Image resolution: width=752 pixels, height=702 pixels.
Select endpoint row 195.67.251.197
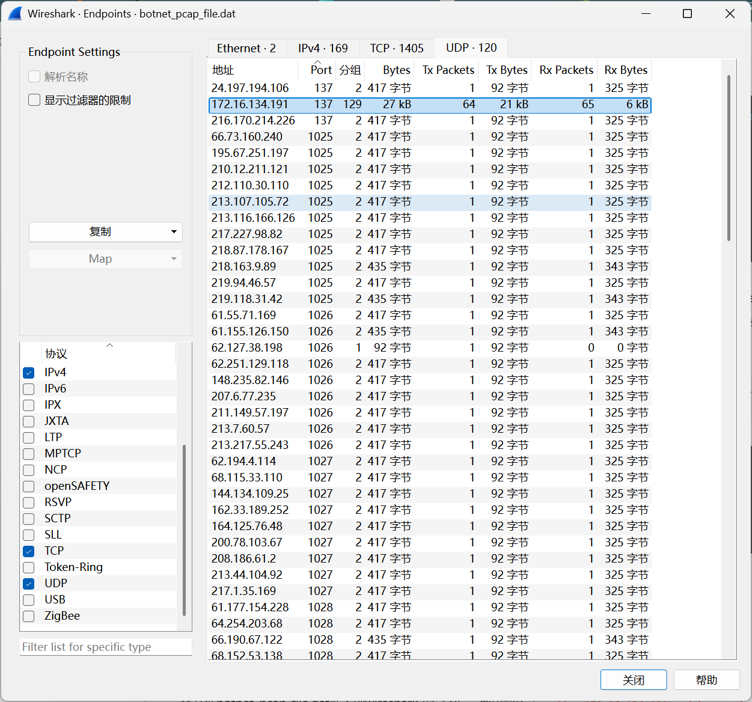point(430,153)
